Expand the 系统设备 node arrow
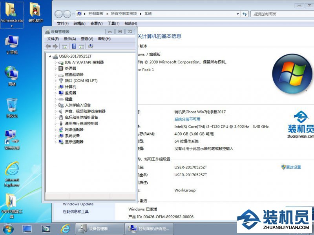The image size is (314, 235). click(x=56, y=136)
